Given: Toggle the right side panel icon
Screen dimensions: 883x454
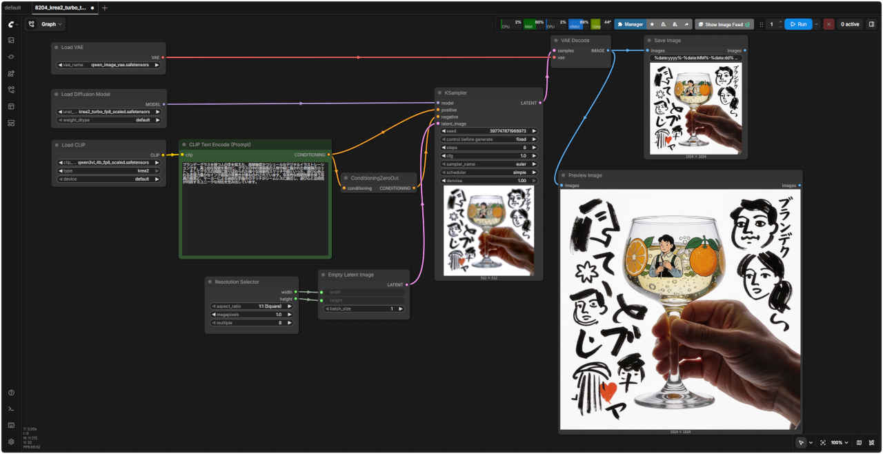Looking at the screenshot, I should pyautogui.click(x=871, y=24).
